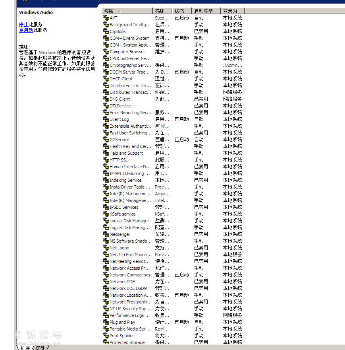Click the 停止 link to stop service
This screenshot has height=350, width=345.
coord(24,24)
